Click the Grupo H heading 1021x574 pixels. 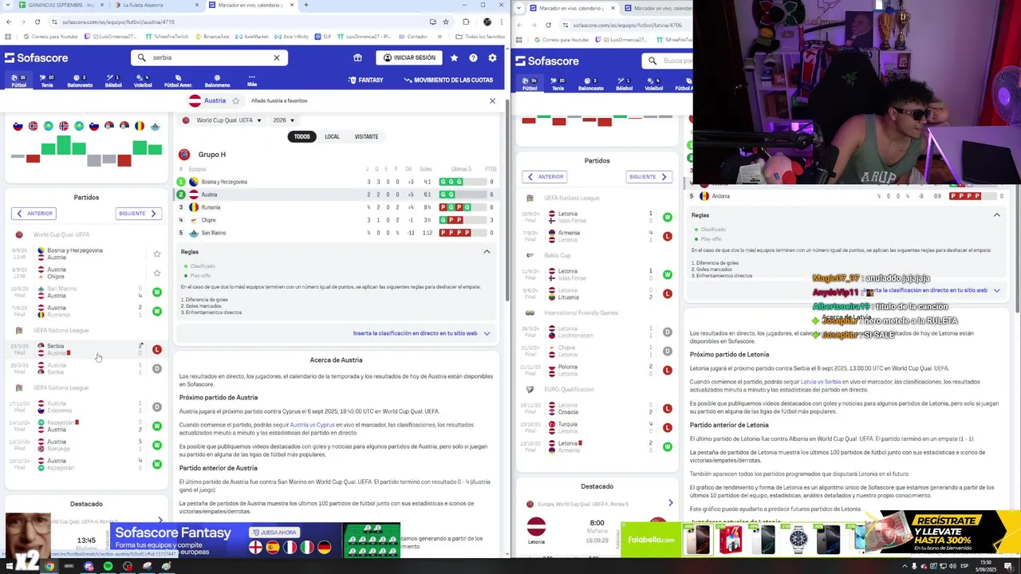[x=212, y=155]
